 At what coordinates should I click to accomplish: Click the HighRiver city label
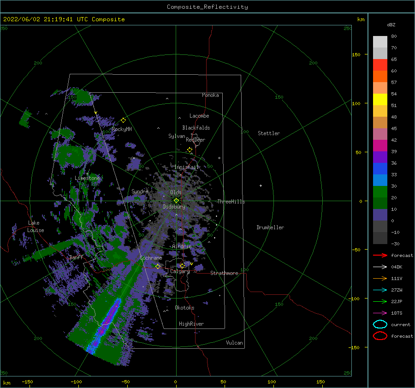(191, 324)
